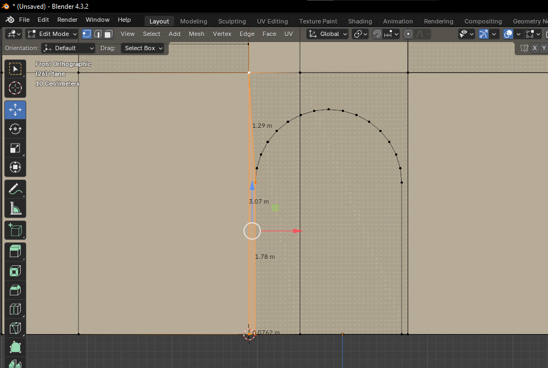Open the Edge menu
This screenshot has height=368, width=548.
click(247, 34)
